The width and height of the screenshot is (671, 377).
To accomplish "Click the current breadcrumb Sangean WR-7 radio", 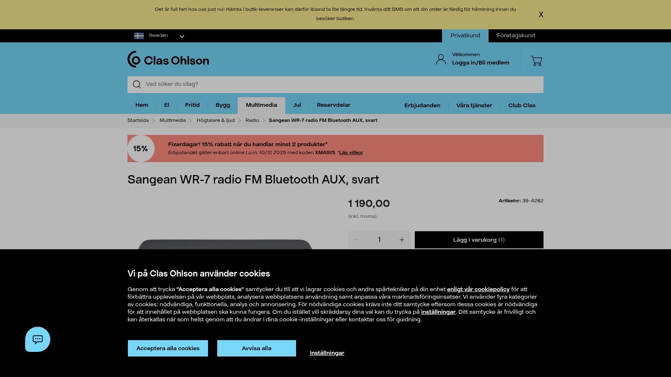I will coord(323,120).
